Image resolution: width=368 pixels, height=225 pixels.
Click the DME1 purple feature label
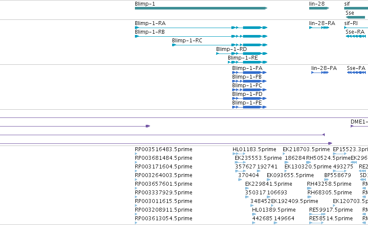359,122
